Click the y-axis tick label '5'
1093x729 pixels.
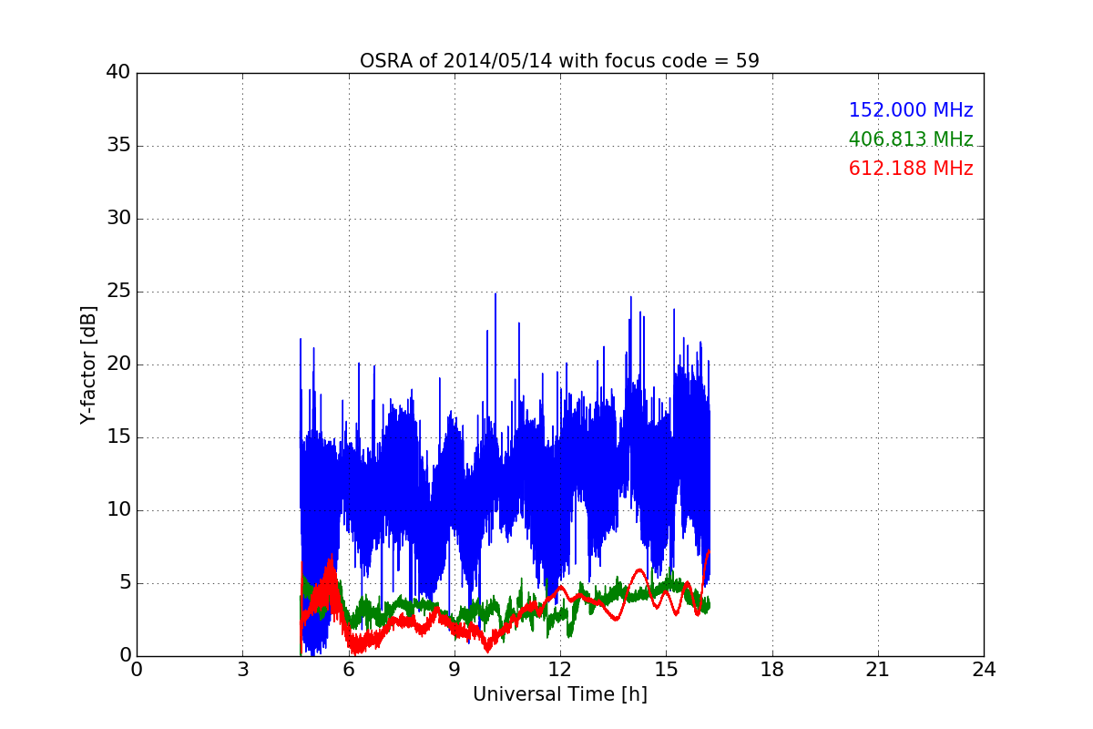[x=125, y=583]
